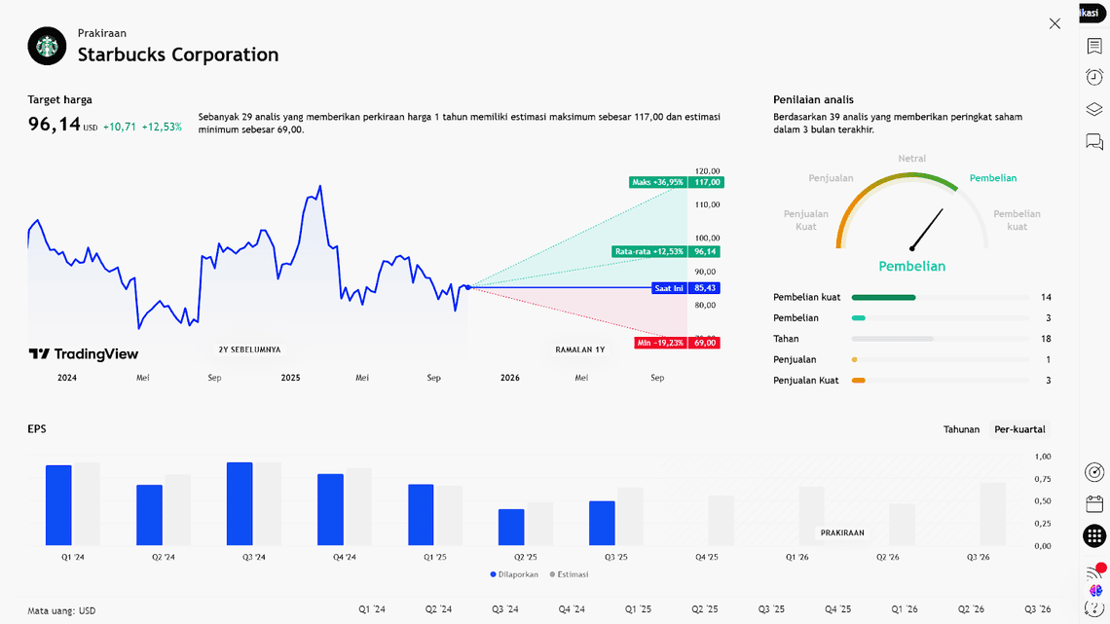Click the Saat ini 85,43 price label
Image resolution: width=1110 pixels, height=624 pixels.
[685, 288]
